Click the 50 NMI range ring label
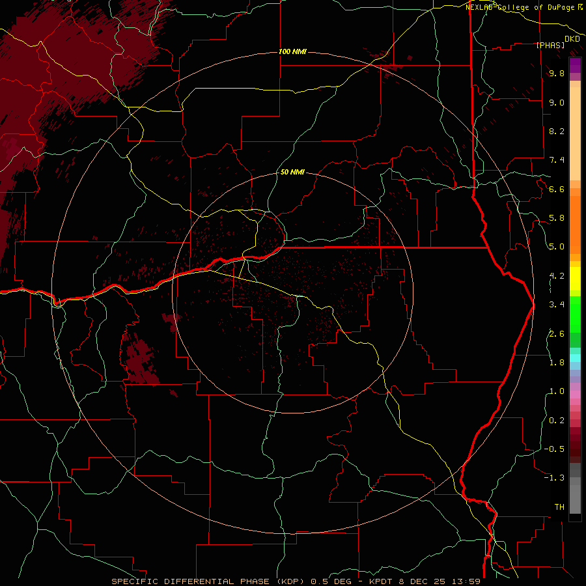Viewport: 586px width, 586px height. [x=292, y=172]
